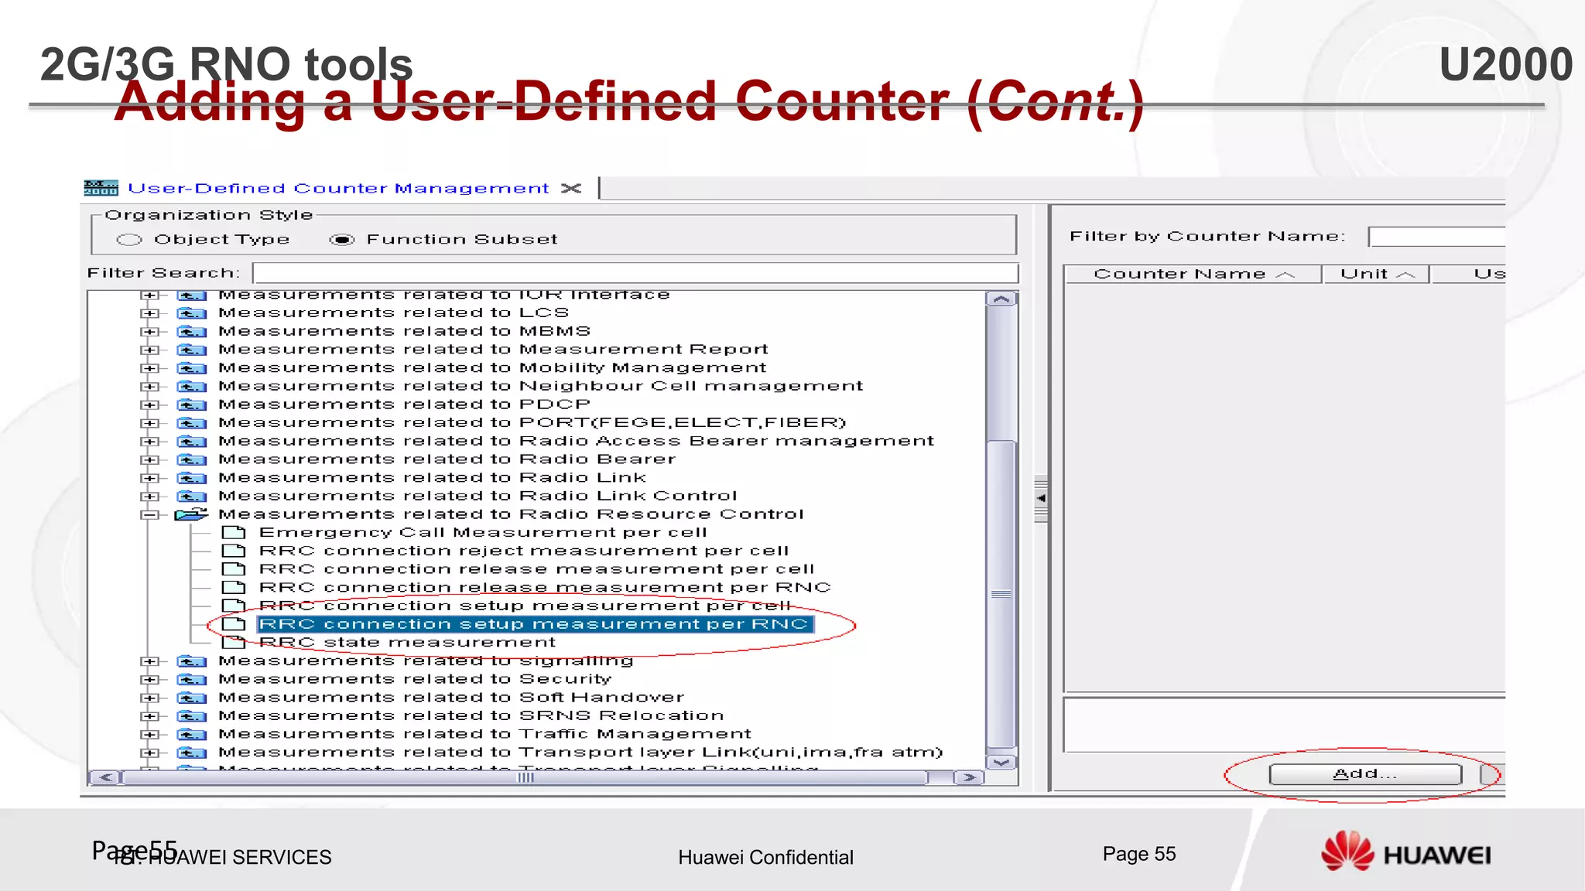
Task: Click split pane collapse arrow handle
Action: coord(1041,499)
